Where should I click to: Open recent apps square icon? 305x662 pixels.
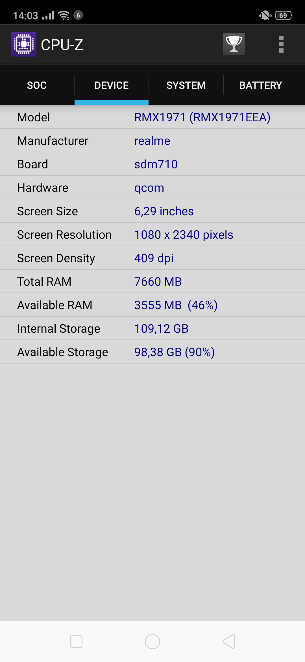[x=76, y=641]
